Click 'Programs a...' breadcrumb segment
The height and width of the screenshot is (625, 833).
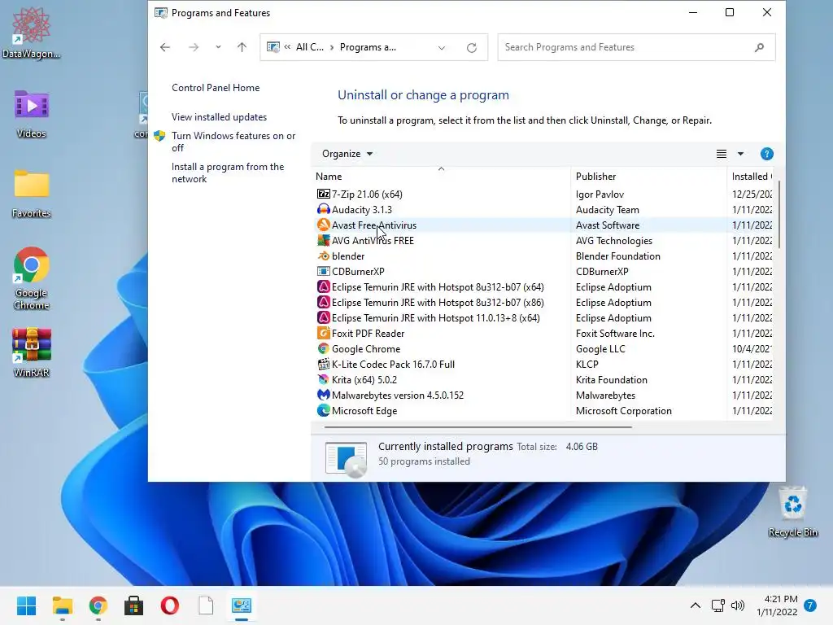pos(368,46)
